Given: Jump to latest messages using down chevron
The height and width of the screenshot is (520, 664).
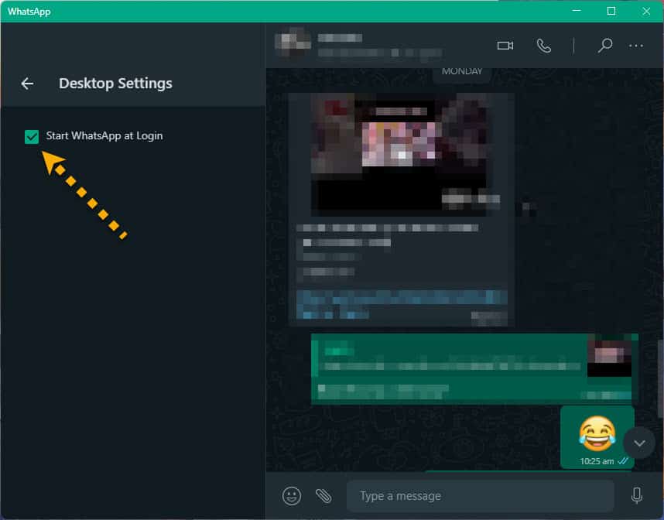Looking at the screenshot, I should [639, 443].
